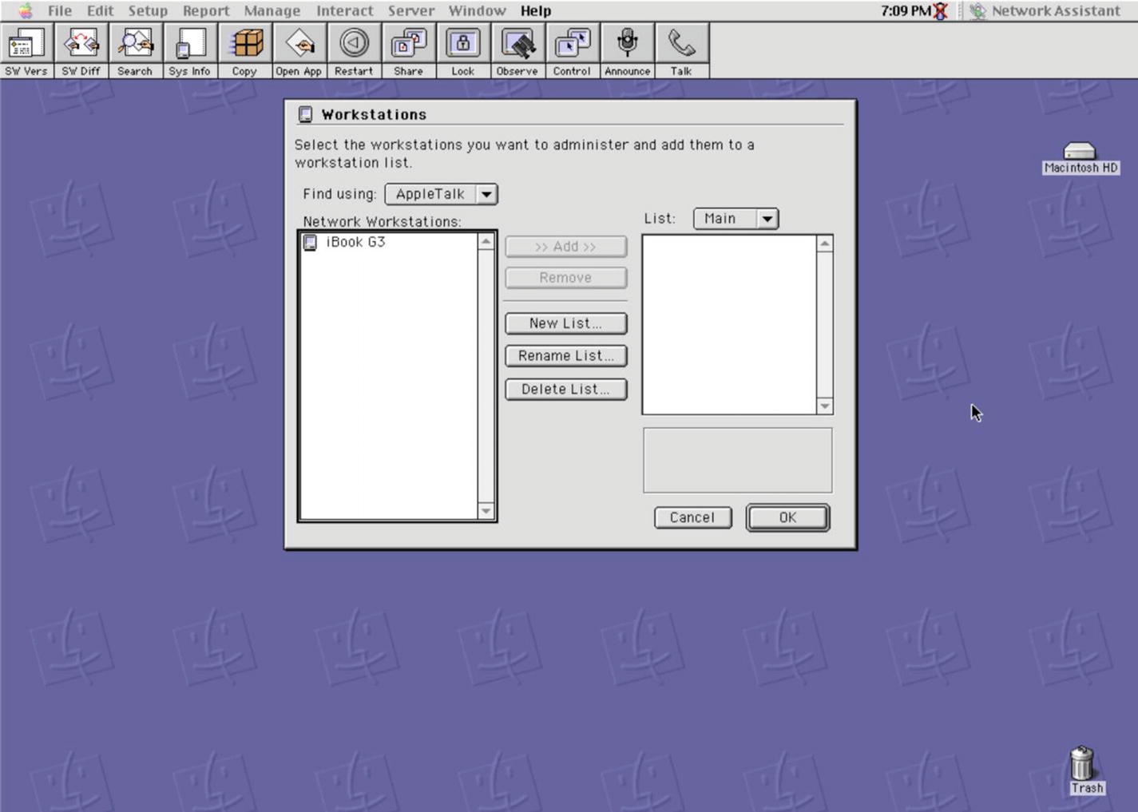Select the Search toolbar icon
The width and height of the screenshot is (1138, 812).
pyautogui.click(x=135, y=50)
